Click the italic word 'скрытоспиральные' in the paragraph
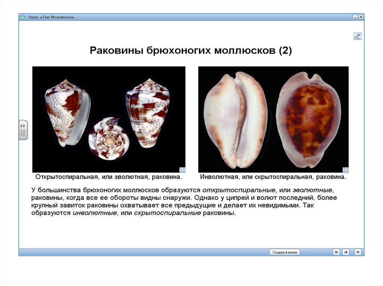The height and width of the screenshot is (286, 383). click(167, 213)
